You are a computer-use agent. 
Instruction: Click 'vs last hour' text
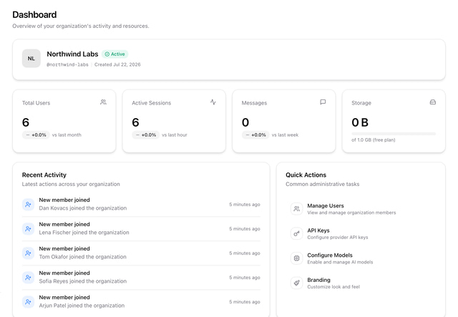175,135
